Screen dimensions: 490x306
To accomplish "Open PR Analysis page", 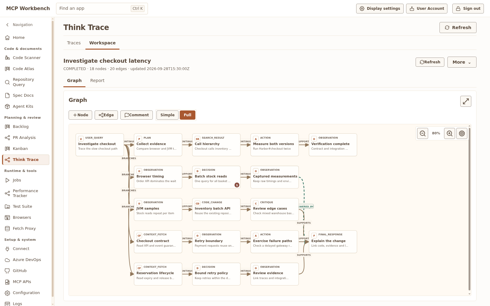I will pos(26,138).
